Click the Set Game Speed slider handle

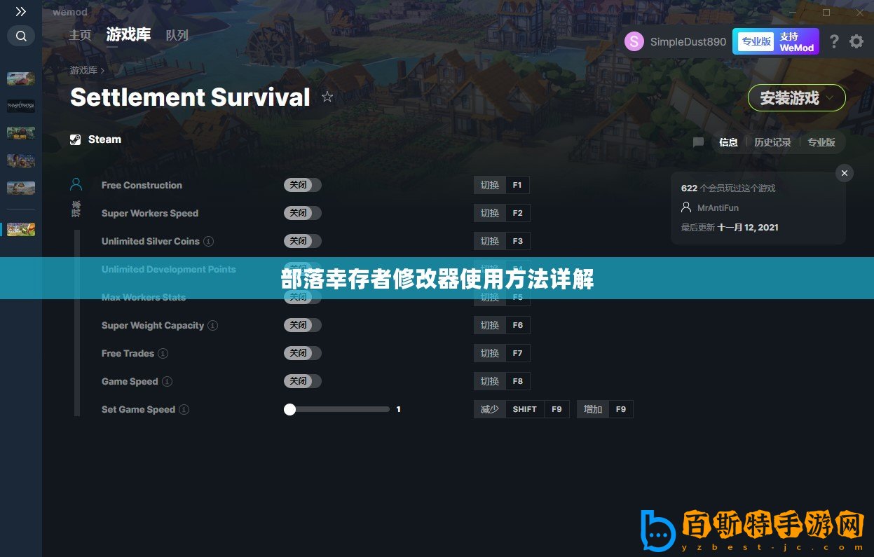coord(290,409)
